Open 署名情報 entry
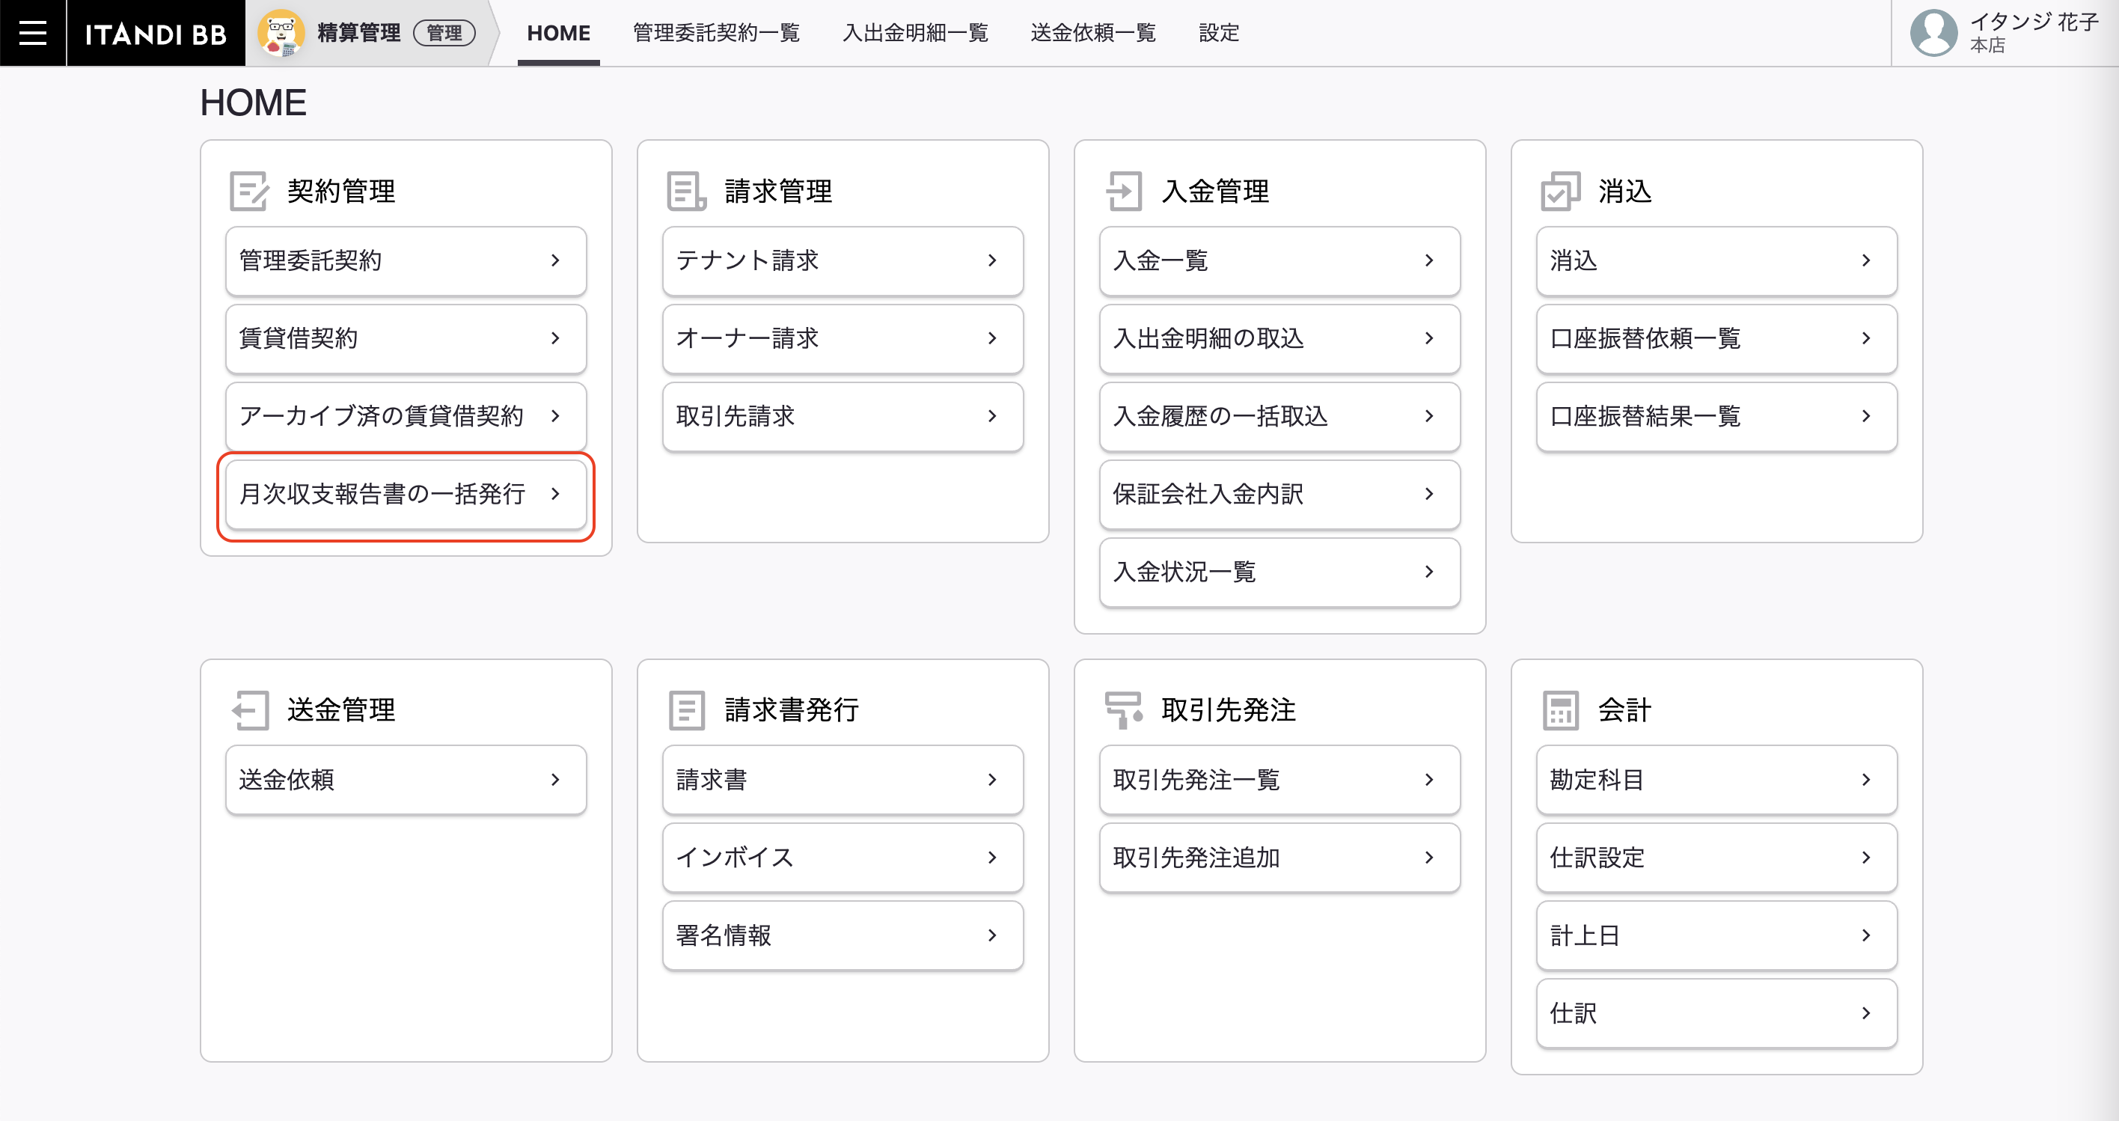This screenshot has width=2119, height=1121. [843, 935]
